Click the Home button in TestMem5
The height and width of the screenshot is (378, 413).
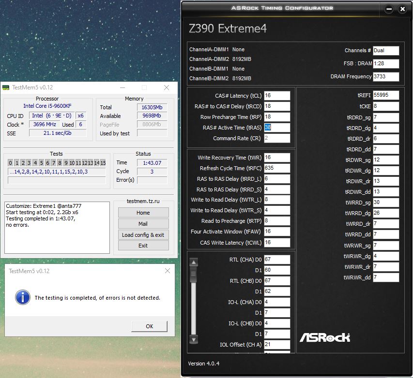tap(143, 213)
